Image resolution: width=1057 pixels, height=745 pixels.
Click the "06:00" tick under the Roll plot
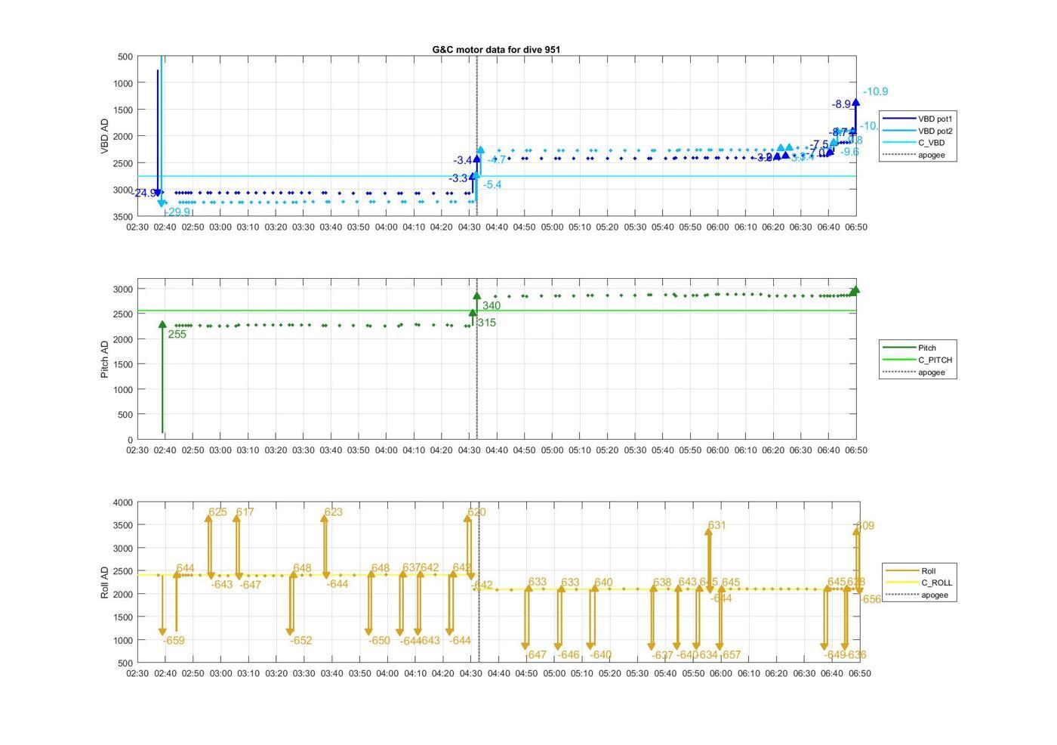click(721, 673)
